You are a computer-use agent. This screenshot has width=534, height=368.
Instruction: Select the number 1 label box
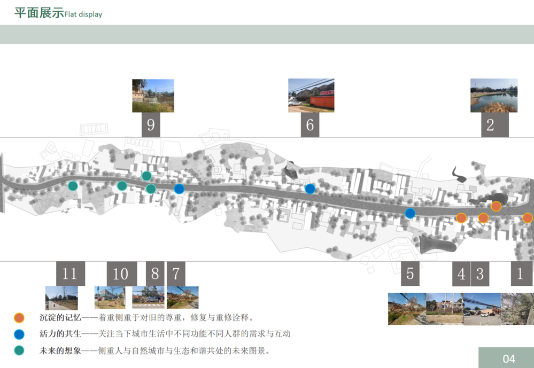[521, 273]
